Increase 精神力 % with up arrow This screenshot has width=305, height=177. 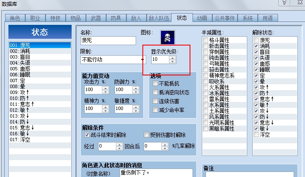click(x=105, y=107)
